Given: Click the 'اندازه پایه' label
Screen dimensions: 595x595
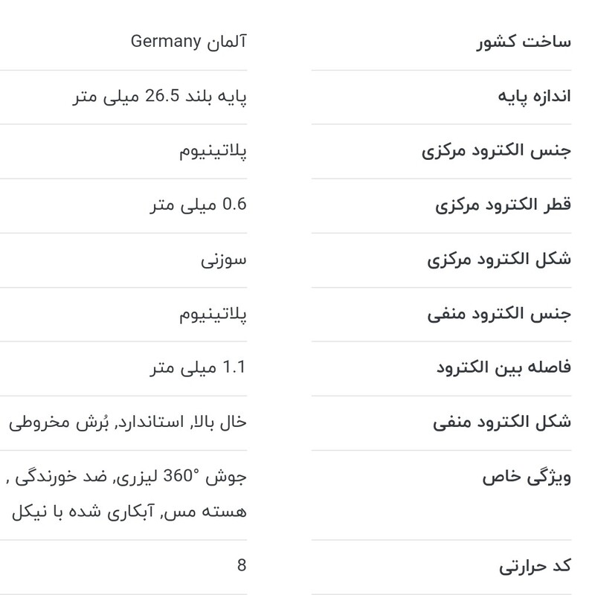Looking at the screenshot, I should point(534,96).
